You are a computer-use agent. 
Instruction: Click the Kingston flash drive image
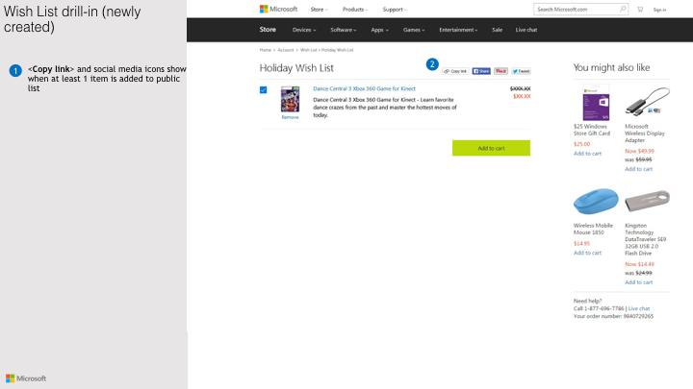click(x=647, y=201)
